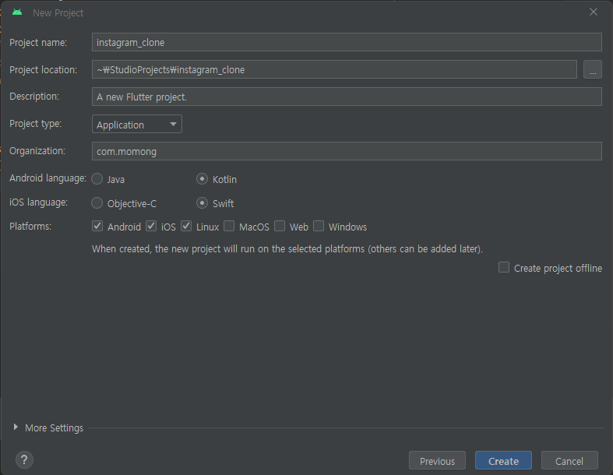Image resolution: width=613 pixels, height=475 pixels.
Task: Check the Windows platform checkbox
Action: point(319,226)
